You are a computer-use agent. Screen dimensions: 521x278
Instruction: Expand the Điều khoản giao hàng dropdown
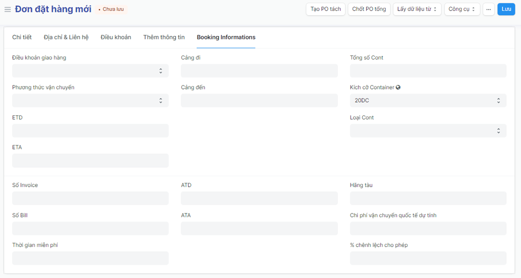tap(91, 71)
